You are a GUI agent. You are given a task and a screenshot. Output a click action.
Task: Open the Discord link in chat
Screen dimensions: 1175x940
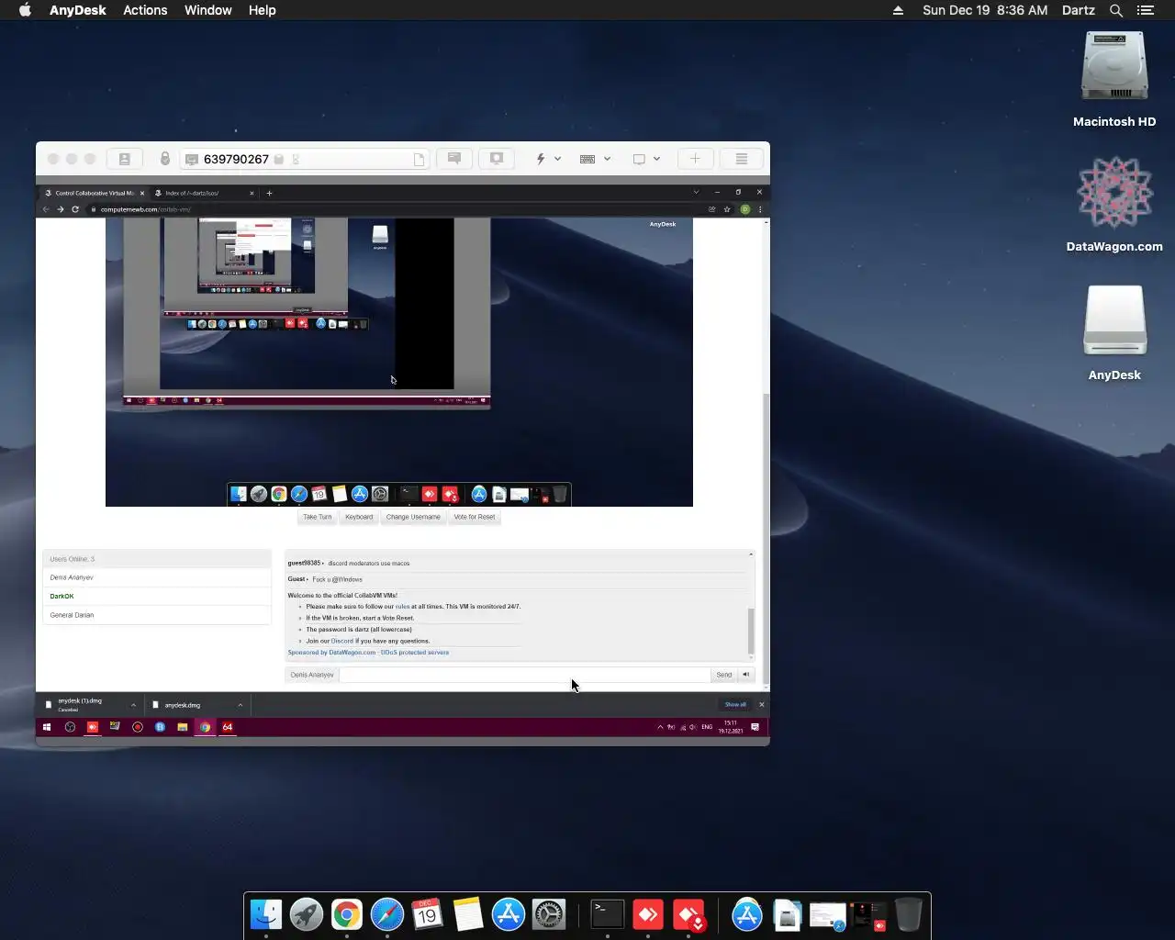coord(341,641)
